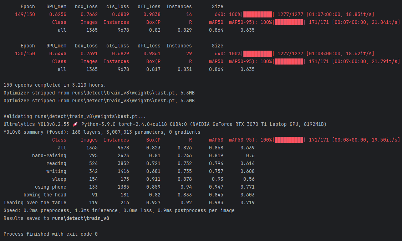Click the using phone mAP50-95 value '0.771'
402x241 pixels.
[248, 187]
